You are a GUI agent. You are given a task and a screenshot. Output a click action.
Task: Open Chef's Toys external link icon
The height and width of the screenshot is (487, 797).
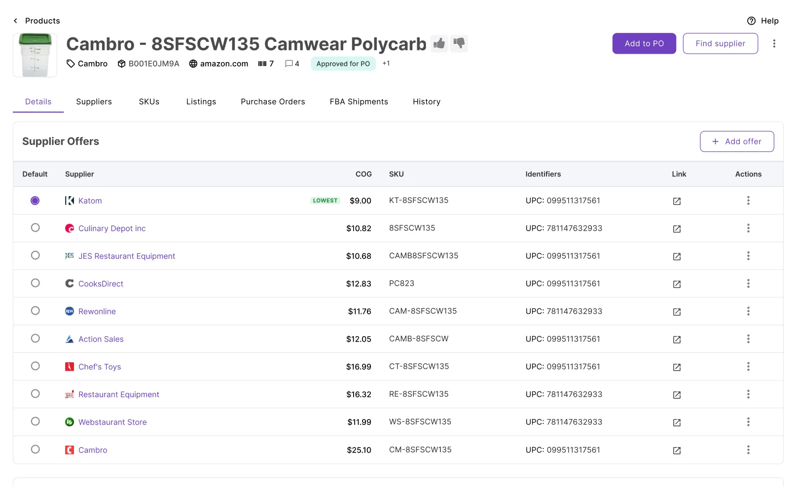pyautogui.click(x=677, y=367)
